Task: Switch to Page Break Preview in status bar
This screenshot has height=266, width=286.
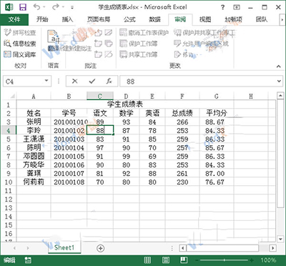Action: 183,260
